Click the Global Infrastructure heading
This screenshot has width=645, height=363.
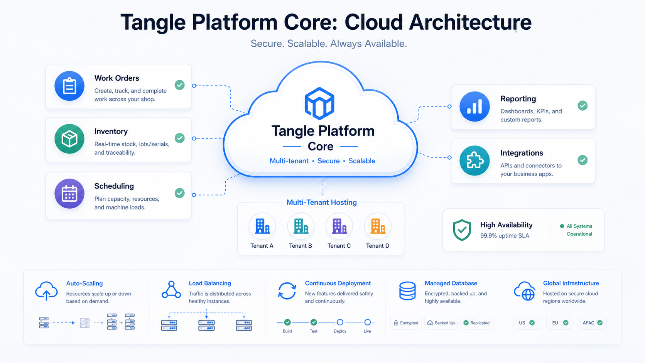tap(571, 283)
